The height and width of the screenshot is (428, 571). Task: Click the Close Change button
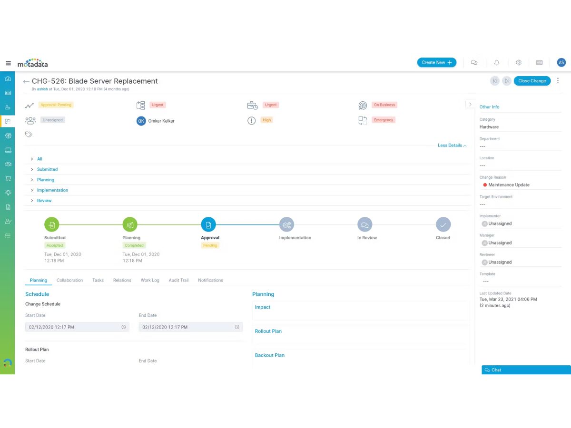tap(532, 81)
